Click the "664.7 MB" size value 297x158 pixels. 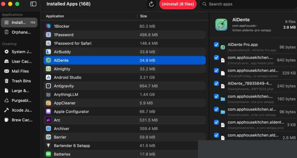[149, 86]
